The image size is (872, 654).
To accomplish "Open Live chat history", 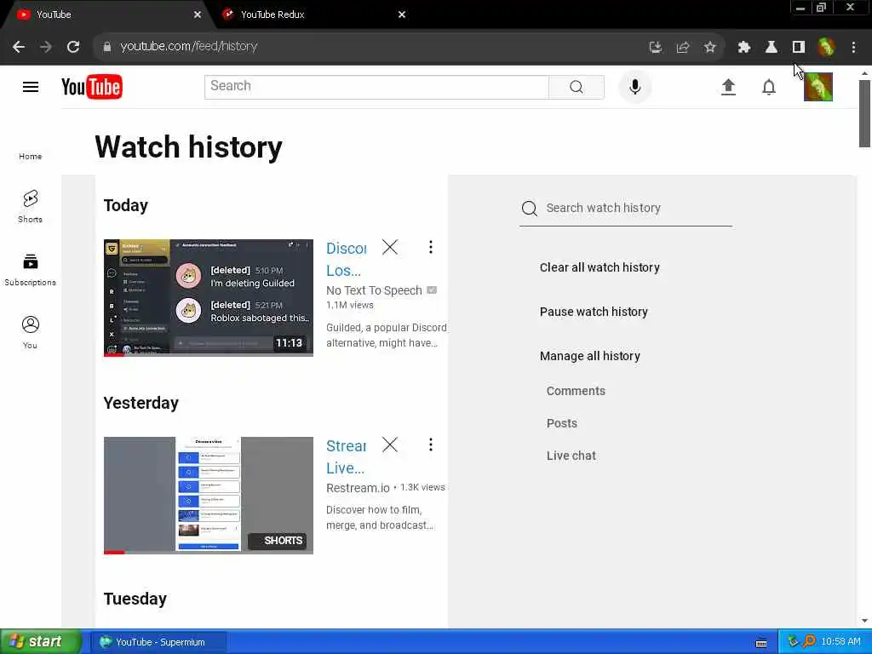I will pyautogui.click(x=571, y=456).
